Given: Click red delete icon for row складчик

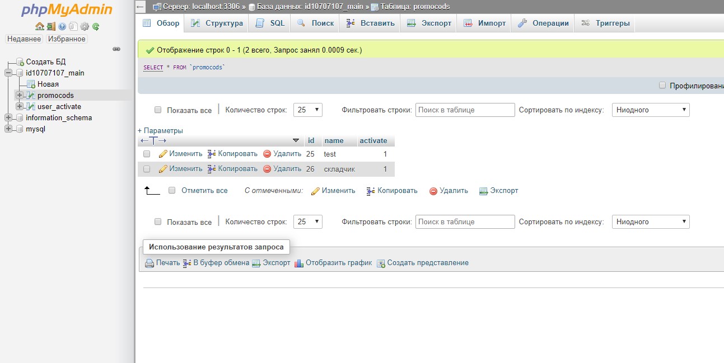Looking at the screenshot, I should [x=267, y=169].
